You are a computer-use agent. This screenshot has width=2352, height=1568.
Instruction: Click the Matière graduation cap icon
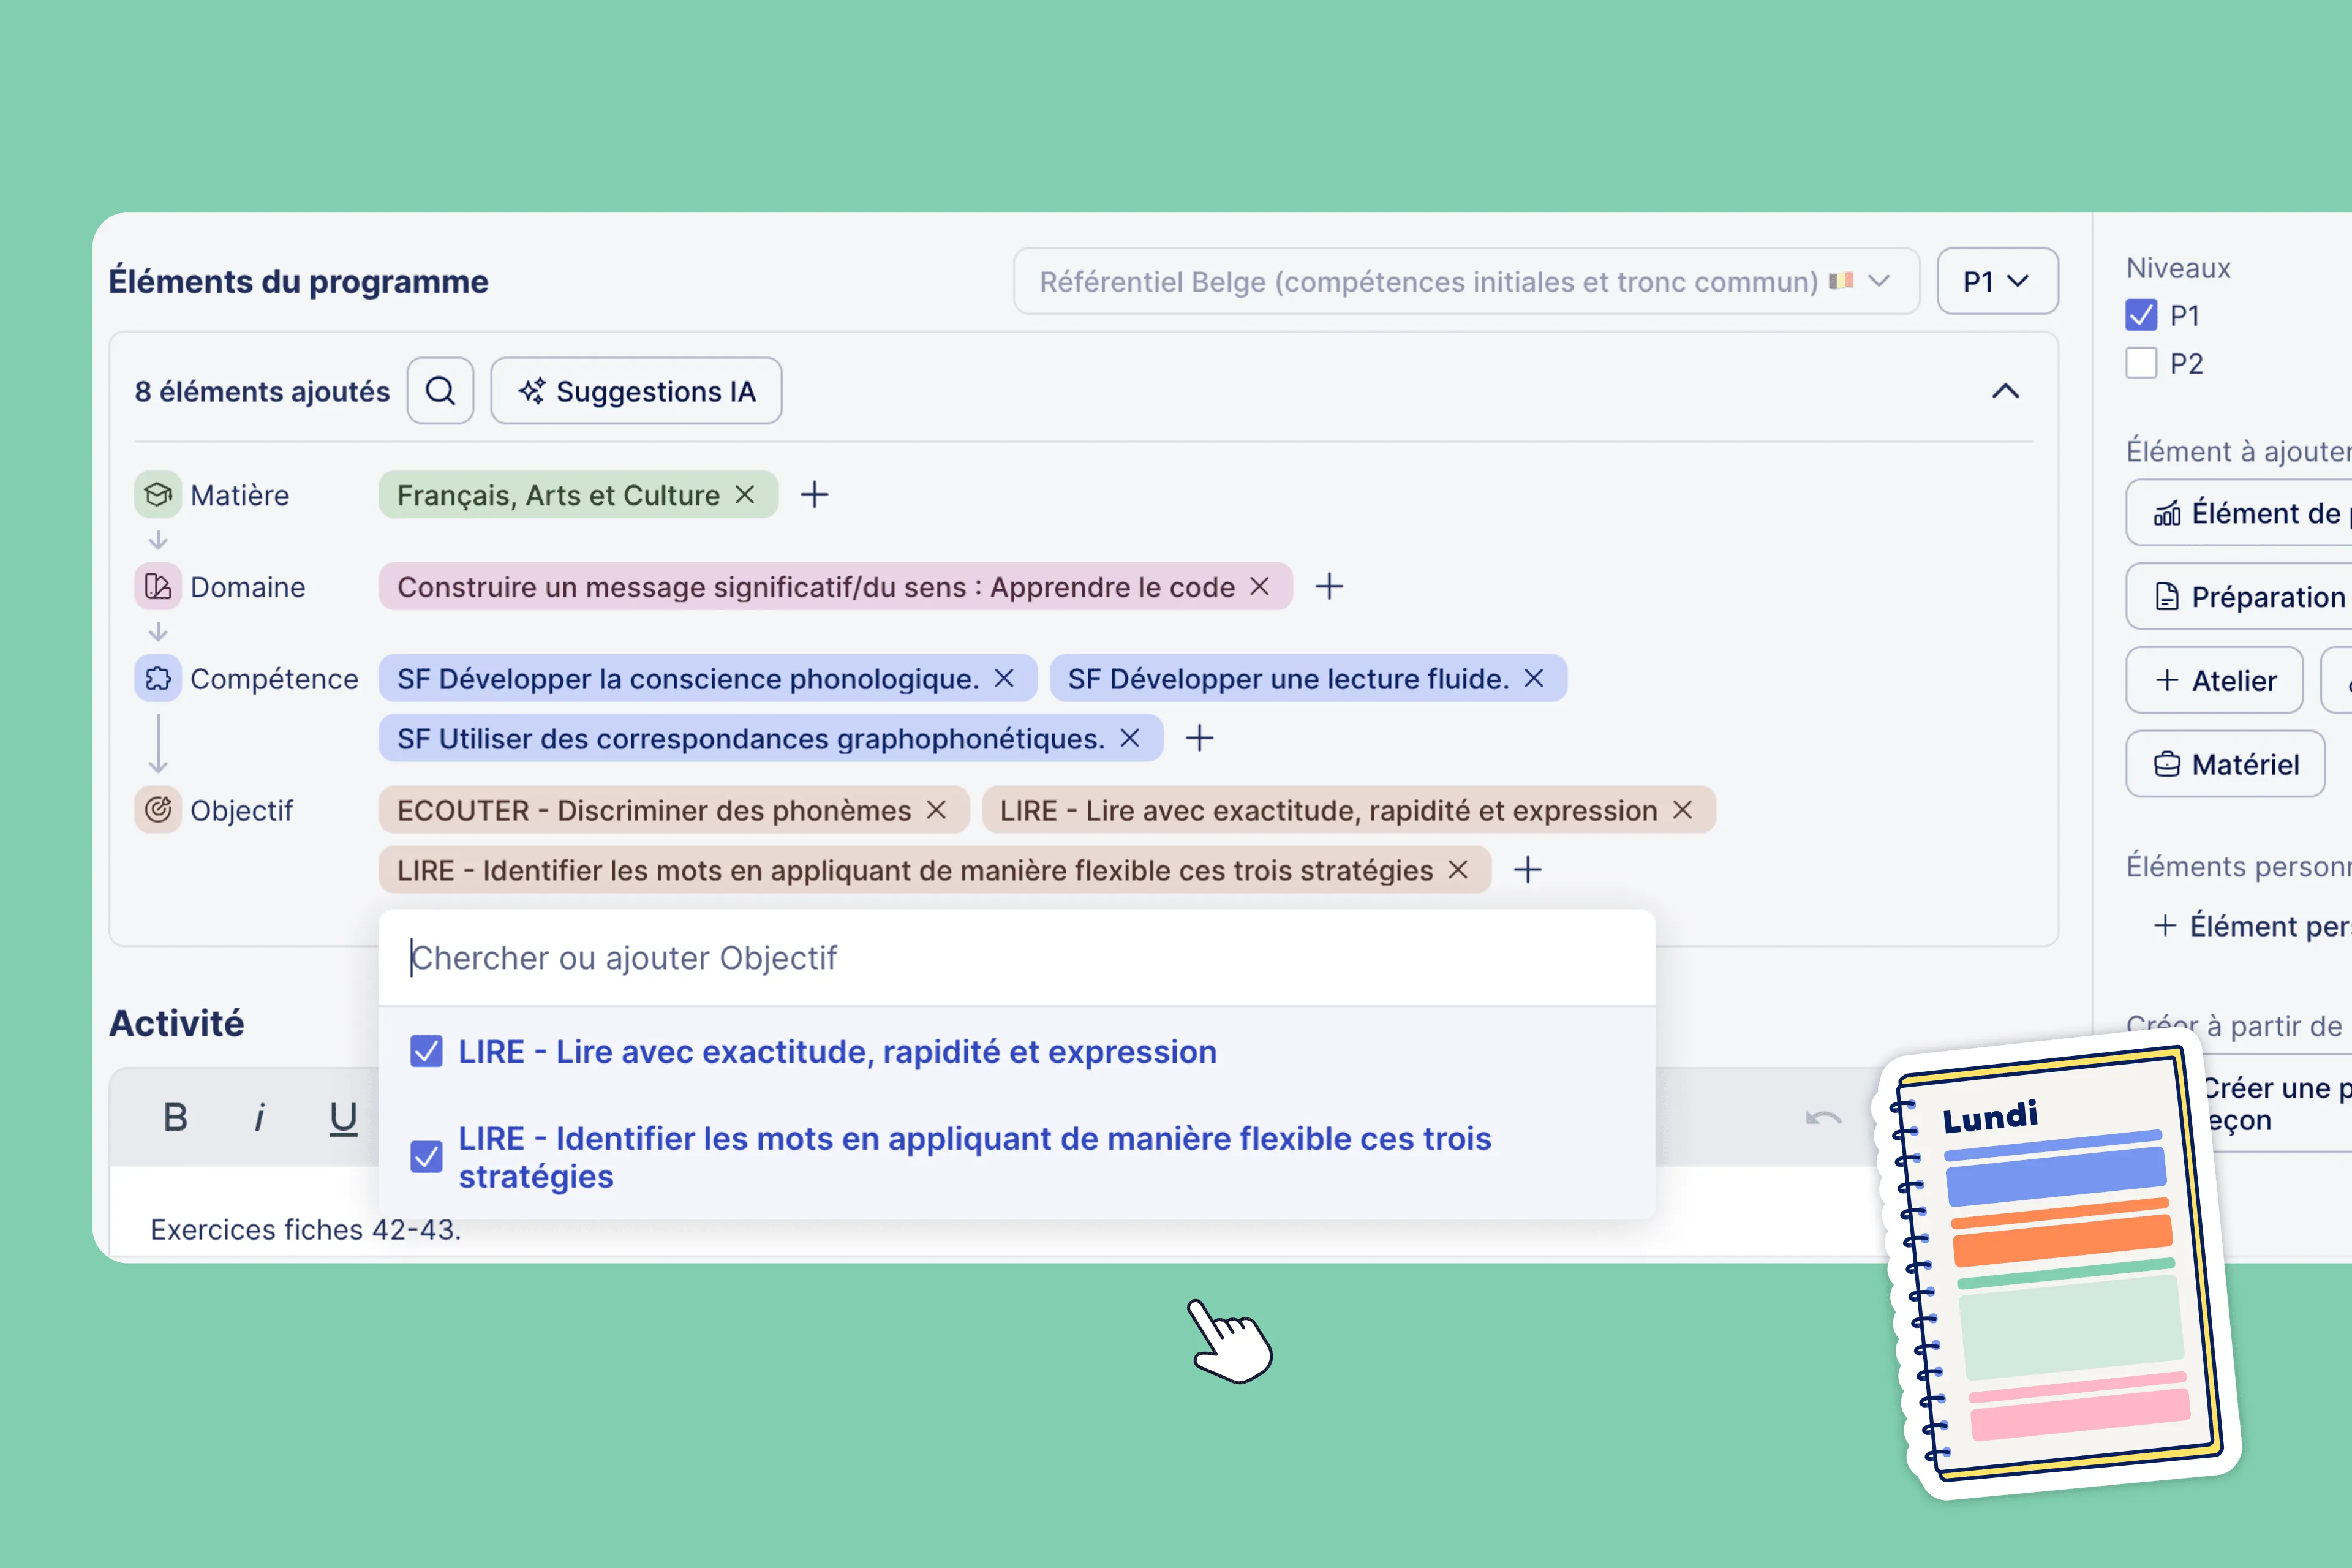pos(158,495)
